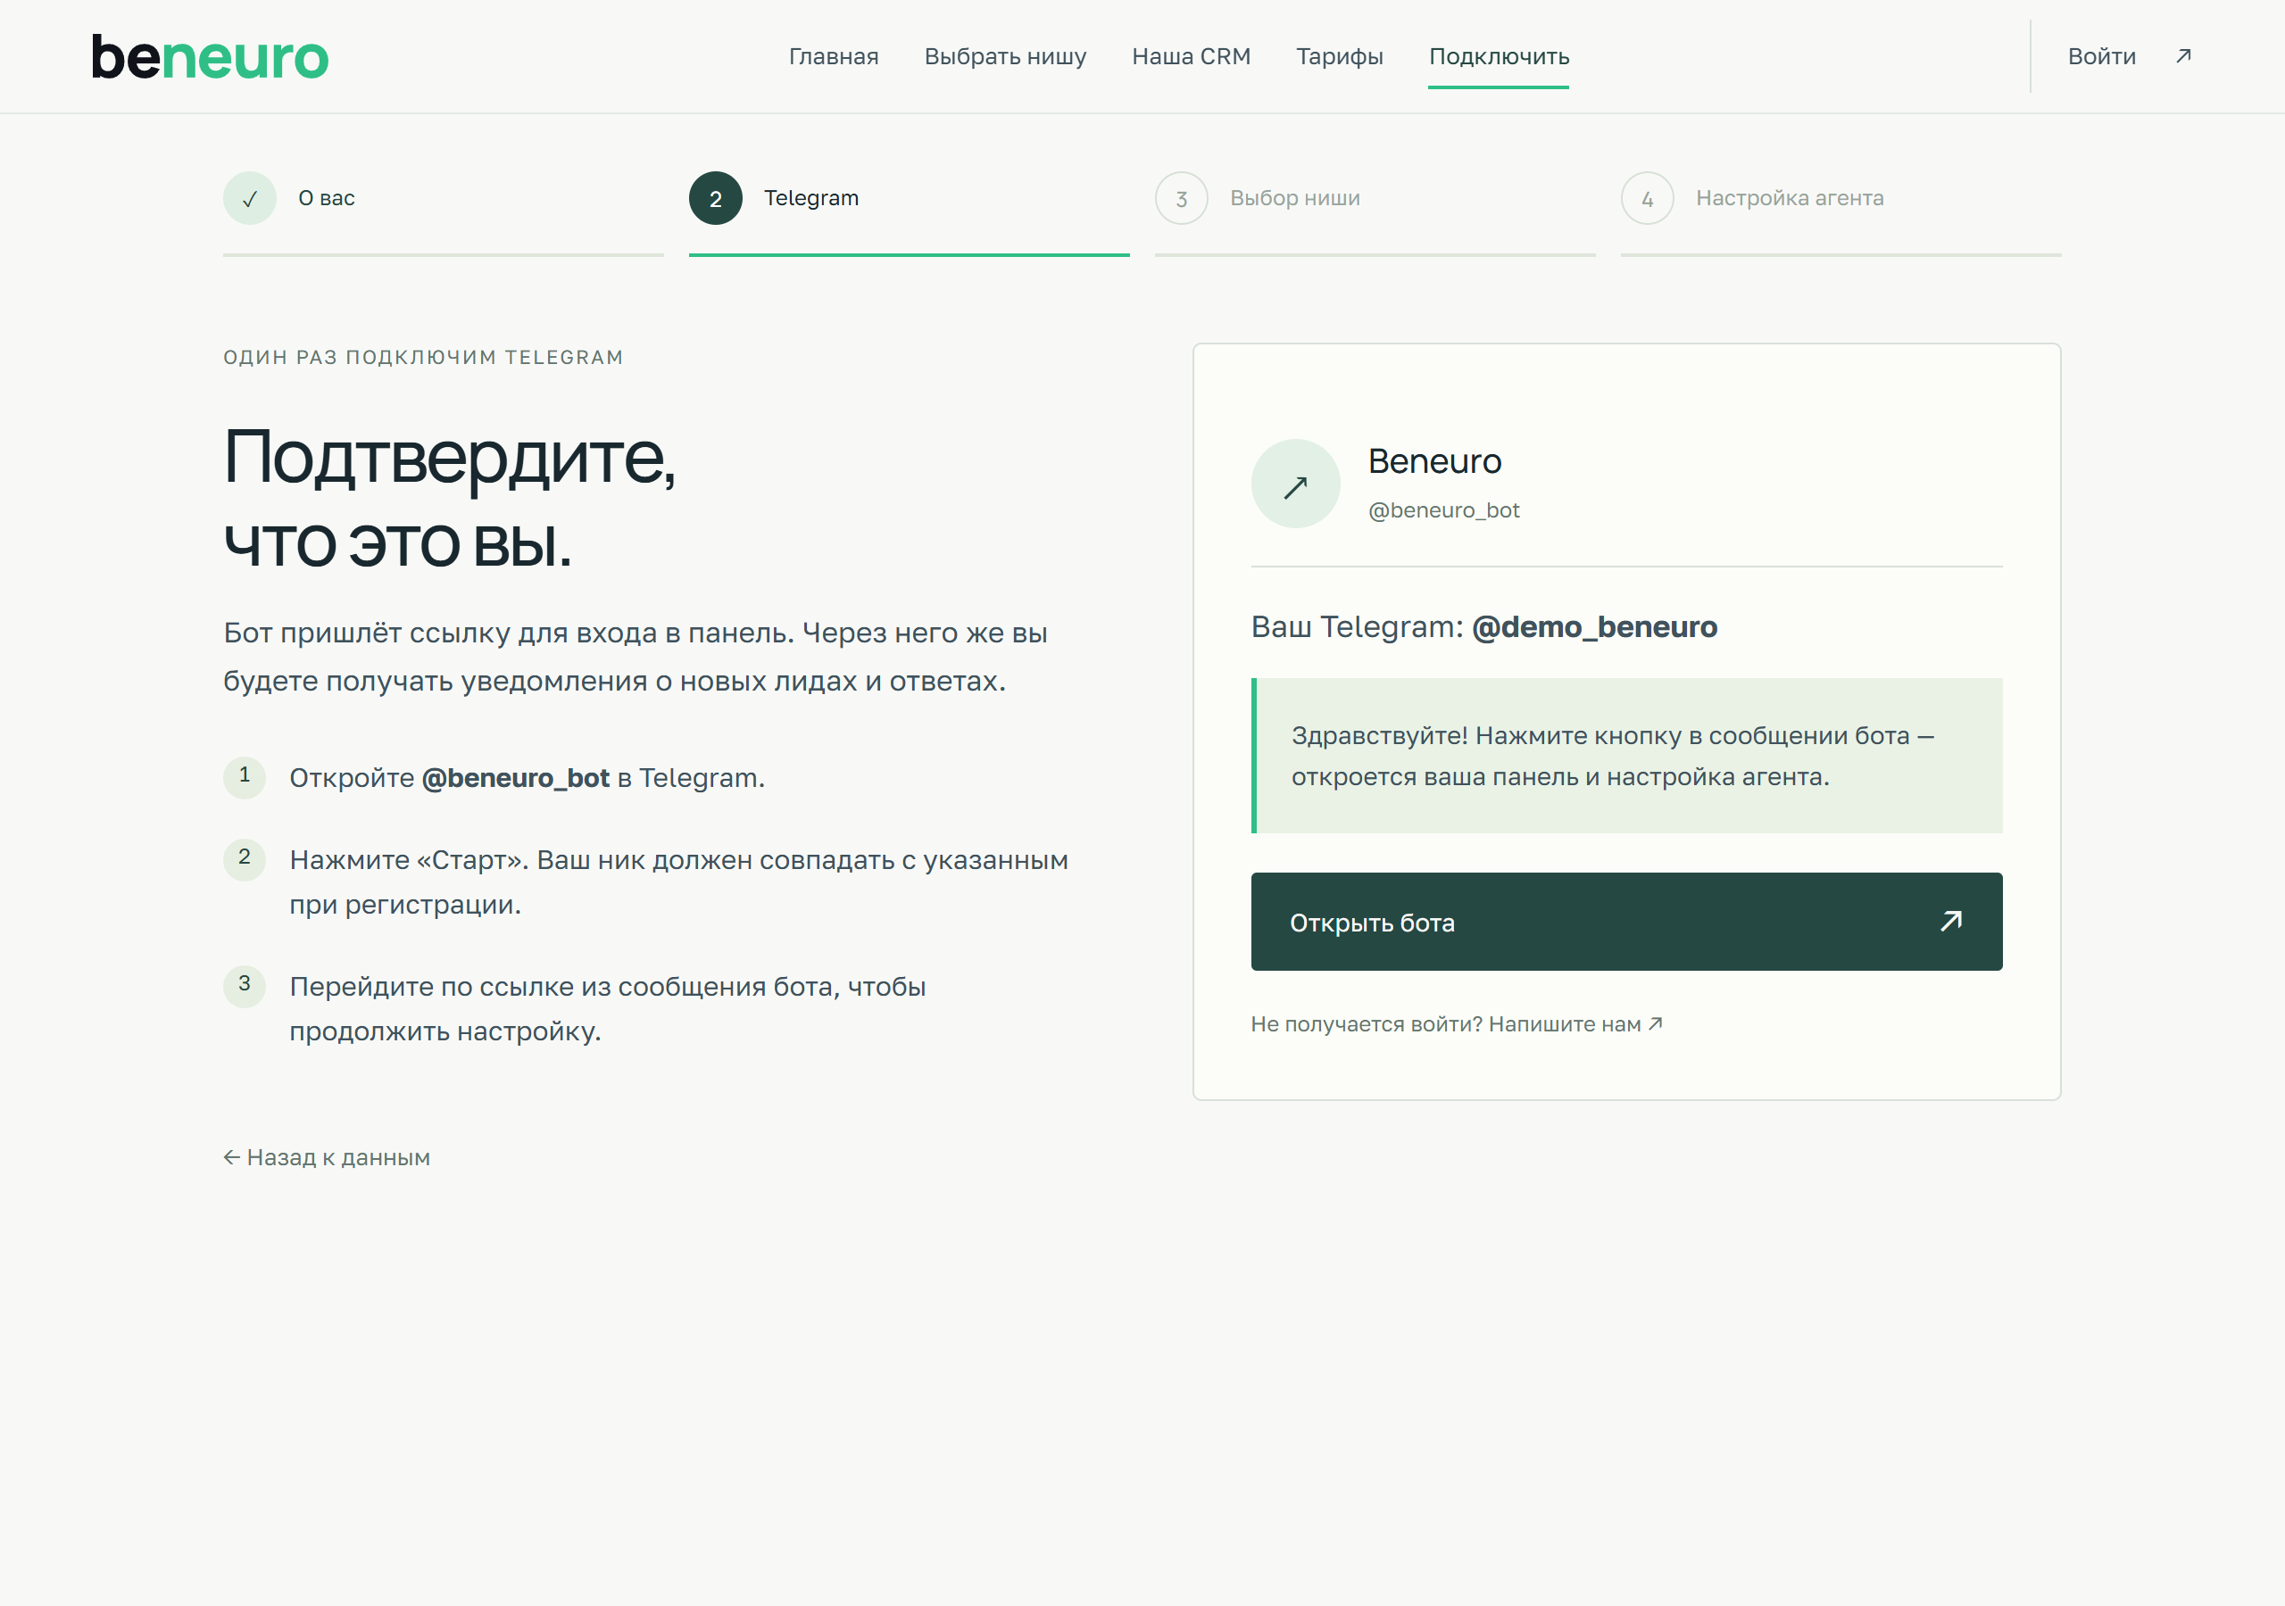
Task: Click instruction number 3 badge
Action: click(x=245, y=986)
